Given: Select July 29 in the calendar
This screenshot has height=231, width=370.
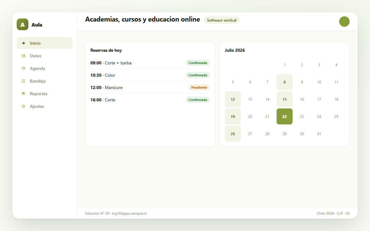Looking at the screenshot, I should coord(285,134).
